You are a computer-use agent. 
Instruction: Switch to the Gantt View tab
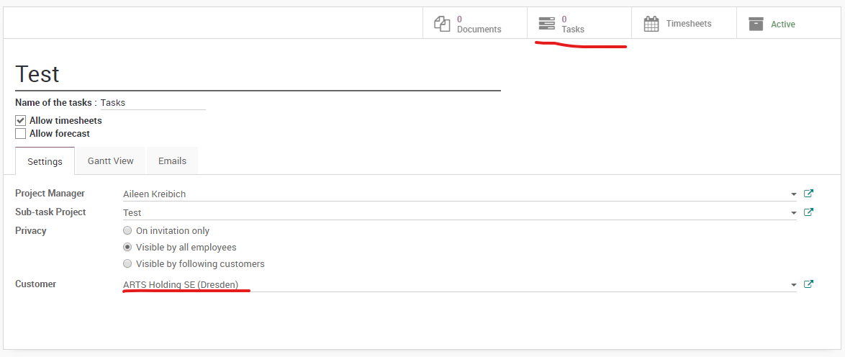point(110,161)
